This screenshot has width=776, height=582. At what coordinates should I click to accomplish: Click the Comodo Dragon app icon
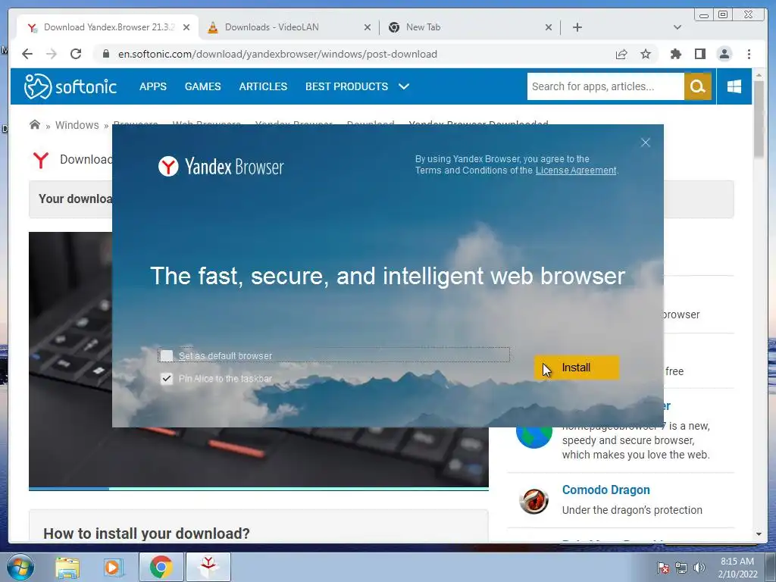click(534, 500)
